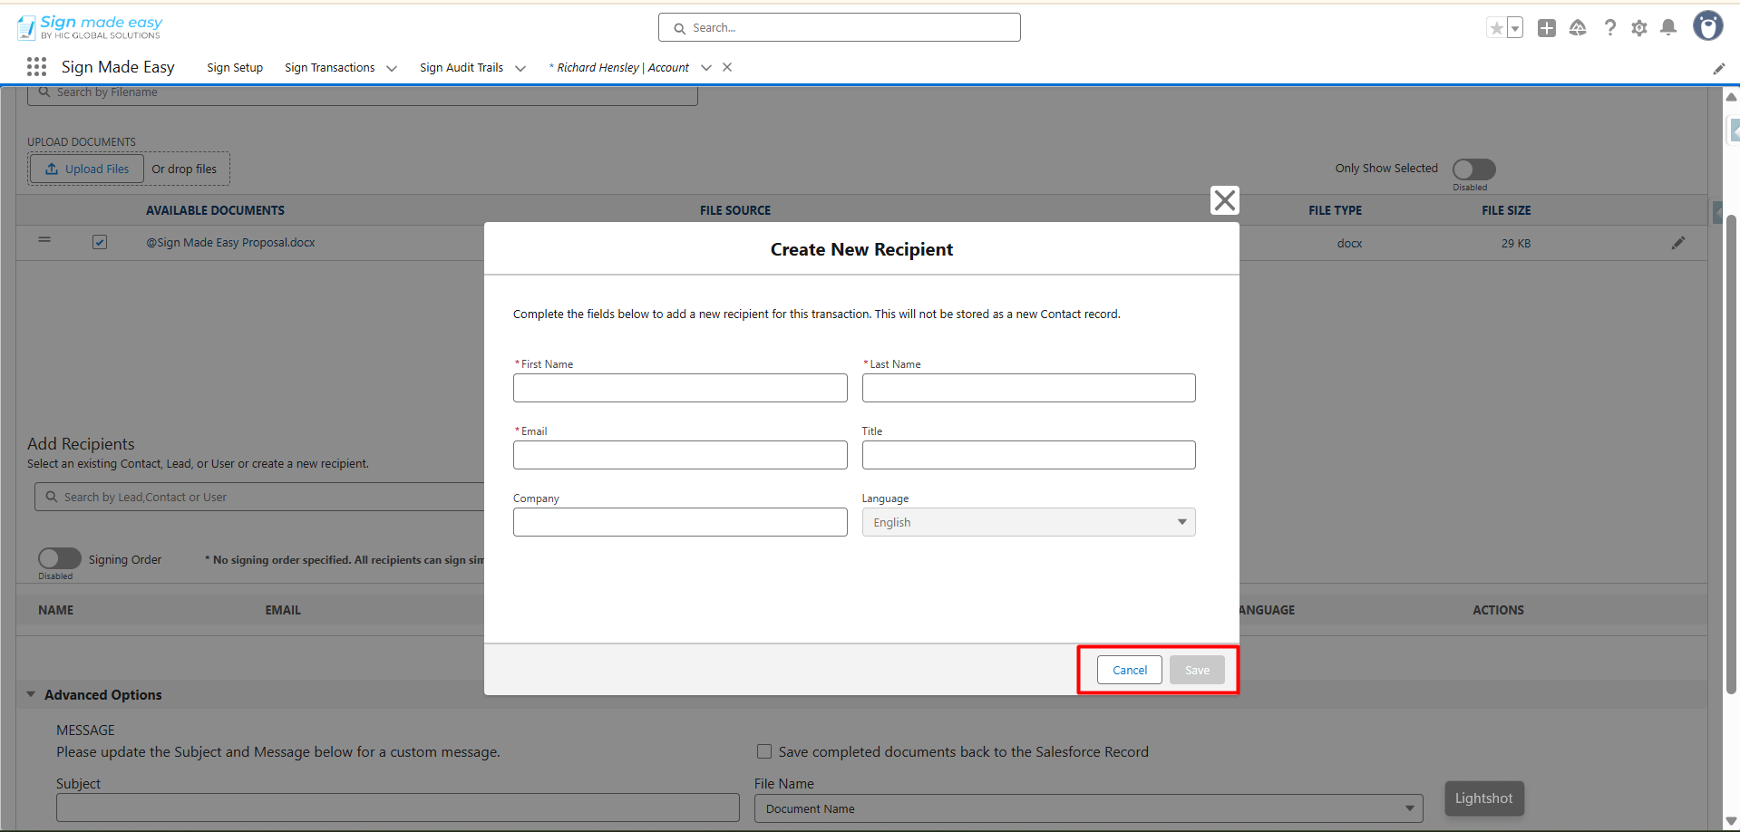Click the Lightshot button
Screen dimensions: 1740x832
pyautogui.click(x=1484, y=798)
